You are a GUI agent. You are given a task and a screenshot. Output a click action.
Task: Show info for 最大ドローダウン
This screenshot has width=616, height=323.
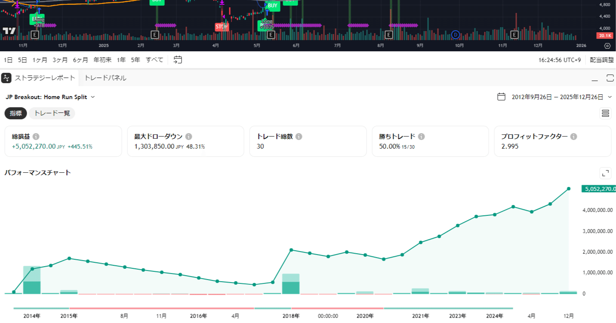click(189, 137)
